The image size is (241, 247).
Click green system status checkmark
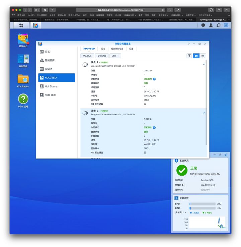(x=182, y=170)
